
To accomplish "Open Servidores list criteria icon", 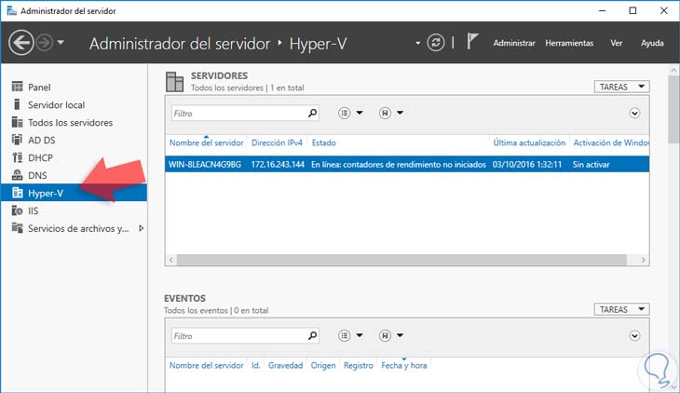I will click(x=345, y=114).
